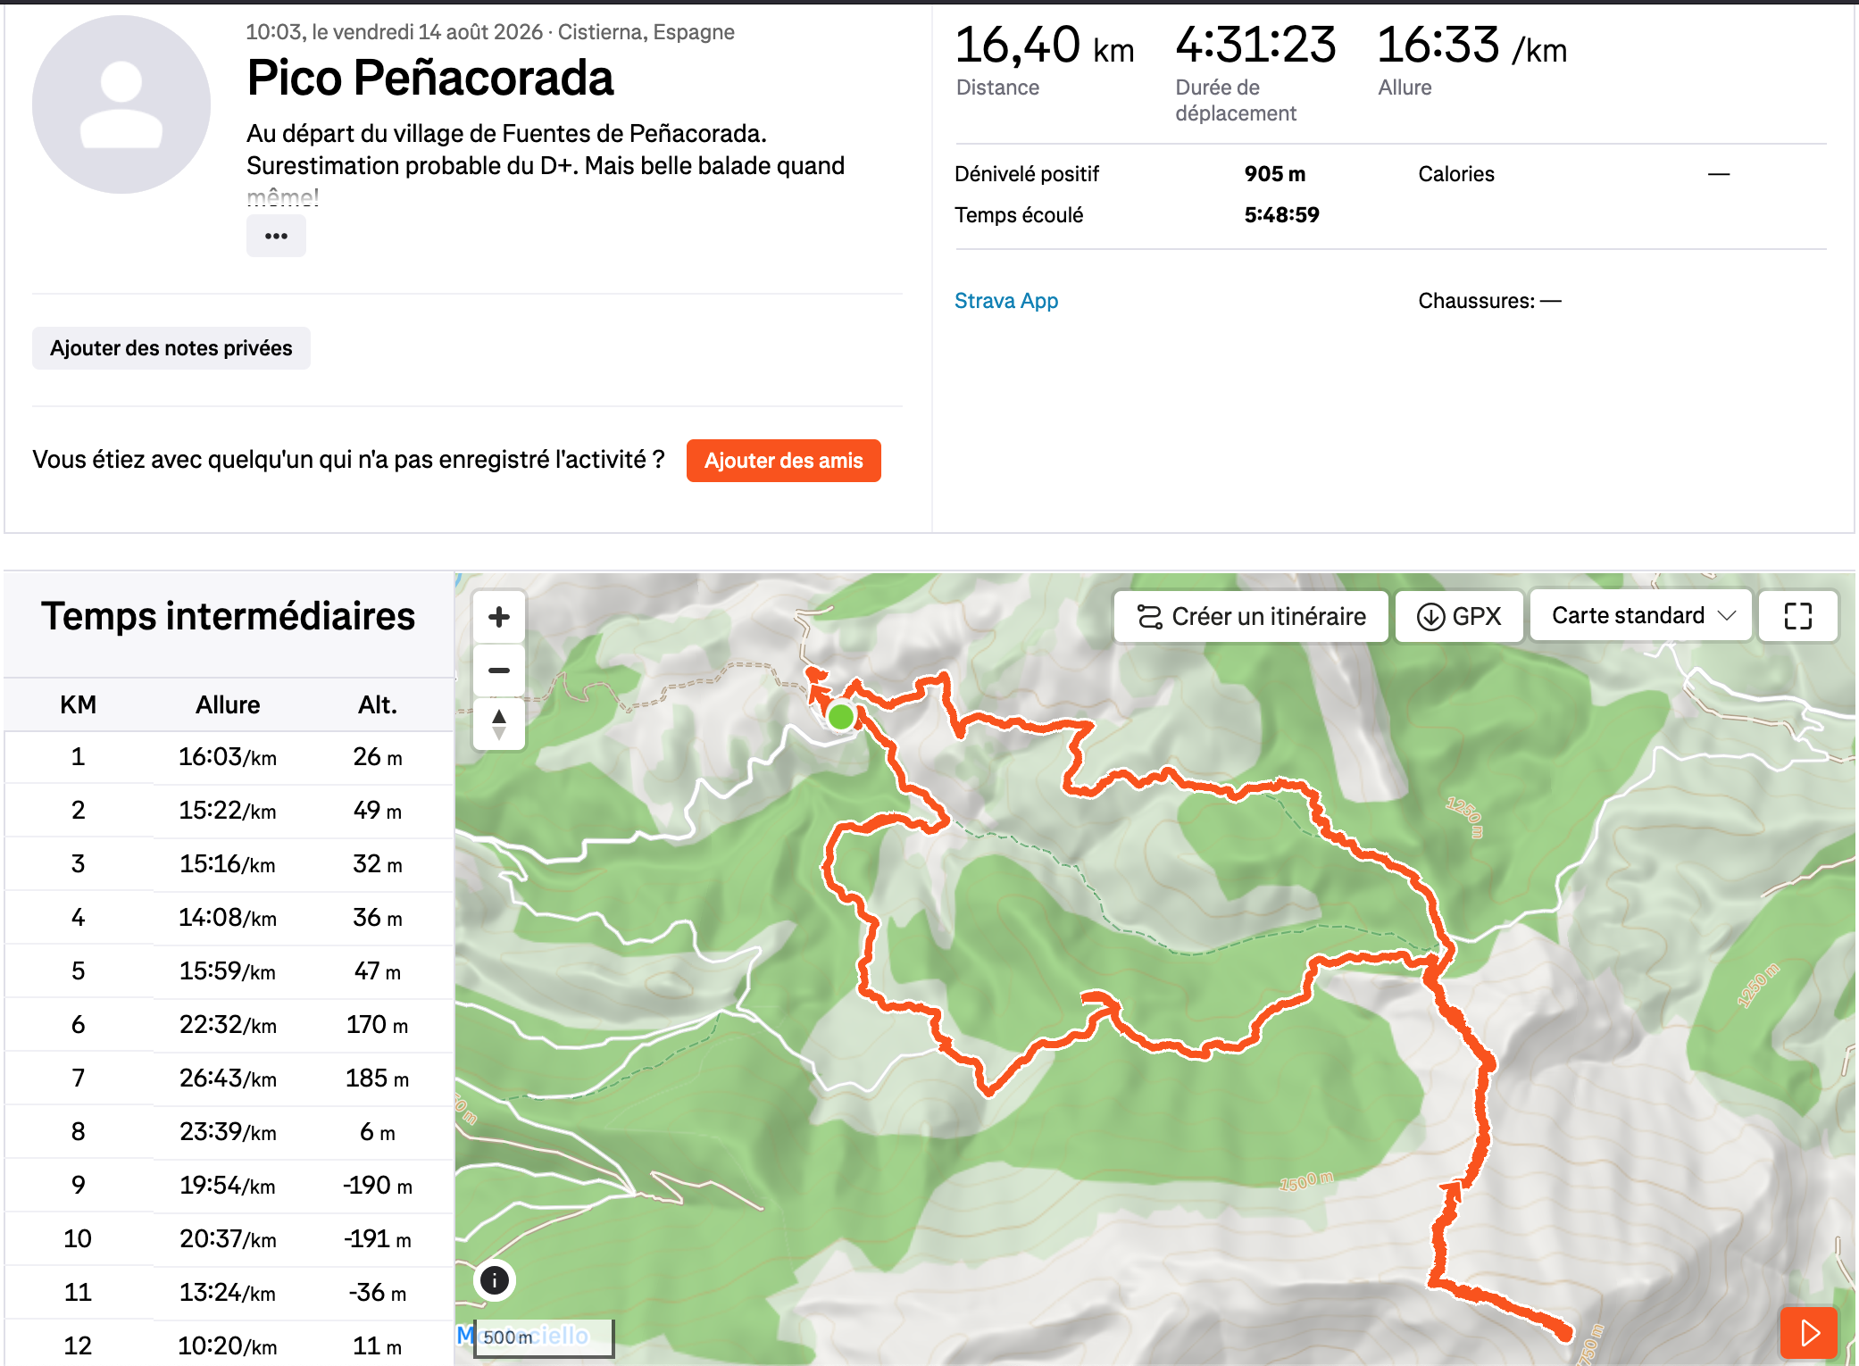Screen dimensions: 1859x1366
Task: Open the three-dots description menu
Action: [x=276, y=237]
